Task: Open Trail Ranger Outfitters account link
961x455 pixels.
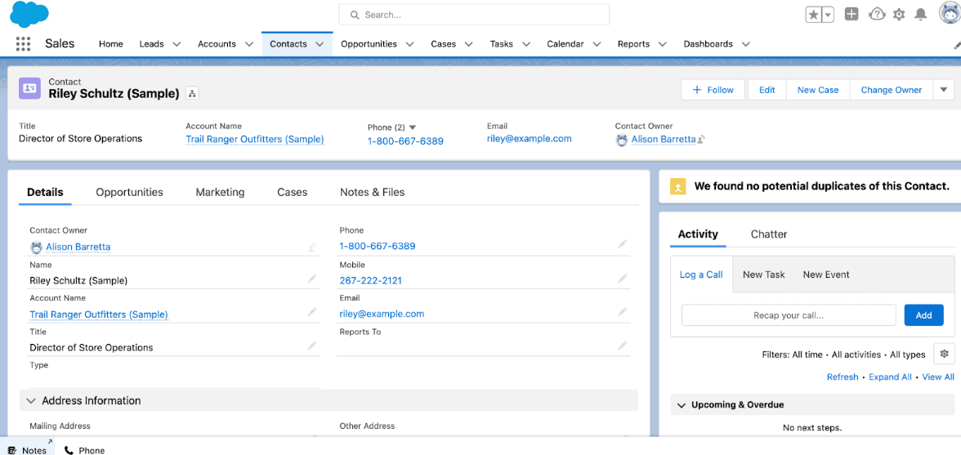Action: coord(254,139)
